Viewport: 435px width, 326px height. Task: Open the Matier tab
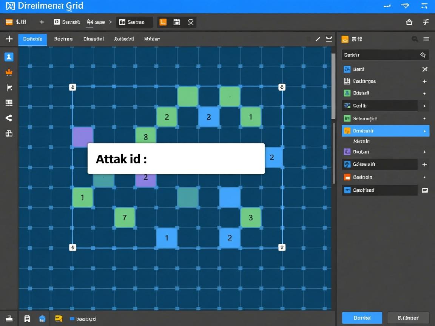coord(152,39)
